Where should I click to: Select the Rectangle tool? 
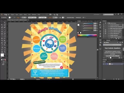click(2, 32)
